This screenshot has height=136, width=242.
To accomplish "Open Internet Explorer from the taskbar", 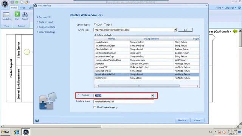I will point(17,132).
